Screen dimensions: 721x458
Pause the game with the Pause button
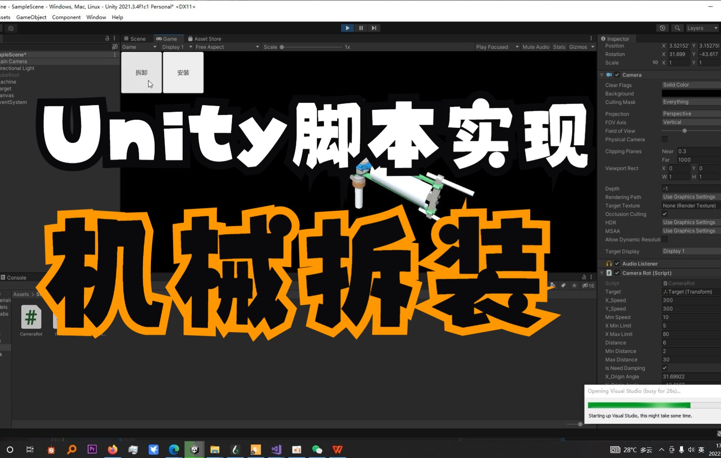click(361, 28)
